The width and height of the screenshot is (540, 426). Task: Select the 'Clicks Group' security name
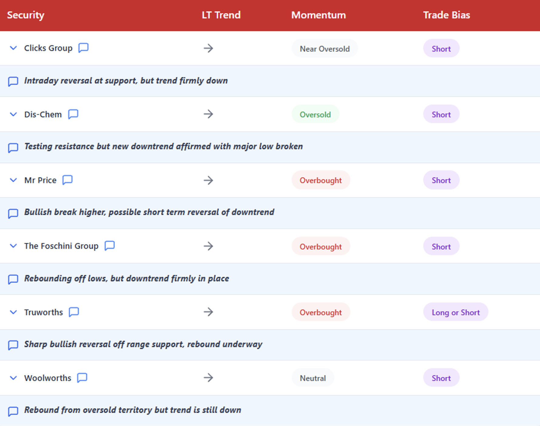[48, 48]
